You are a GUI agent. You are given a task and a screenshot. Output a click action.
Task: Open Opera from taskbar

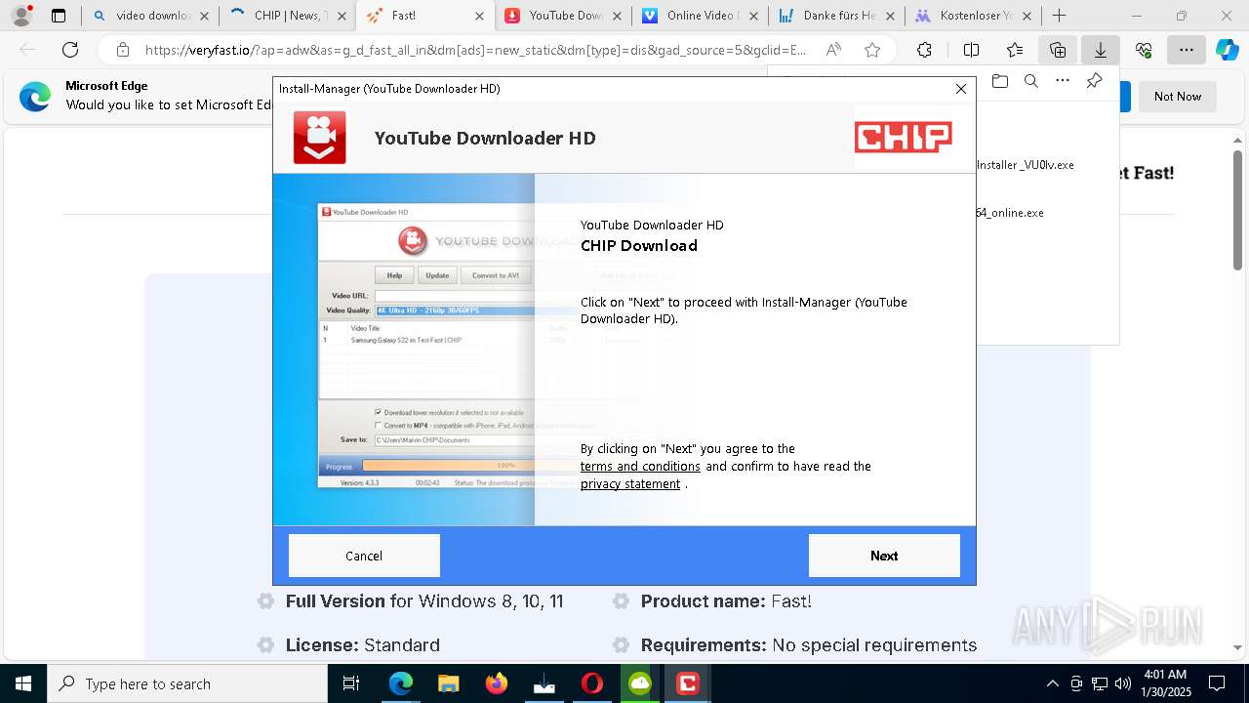(x=592, y=683)
